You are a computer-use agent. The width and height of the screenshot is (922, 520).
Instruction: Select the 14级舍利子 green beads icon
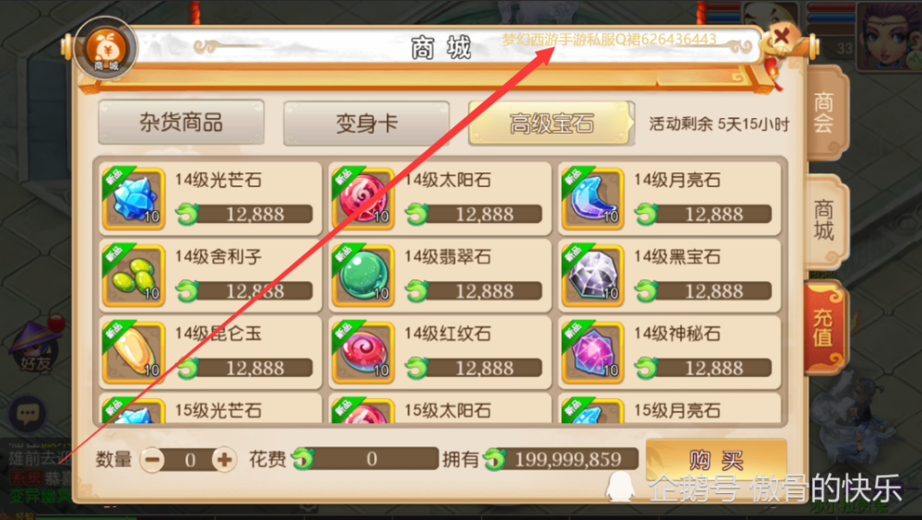pos(134,276)
